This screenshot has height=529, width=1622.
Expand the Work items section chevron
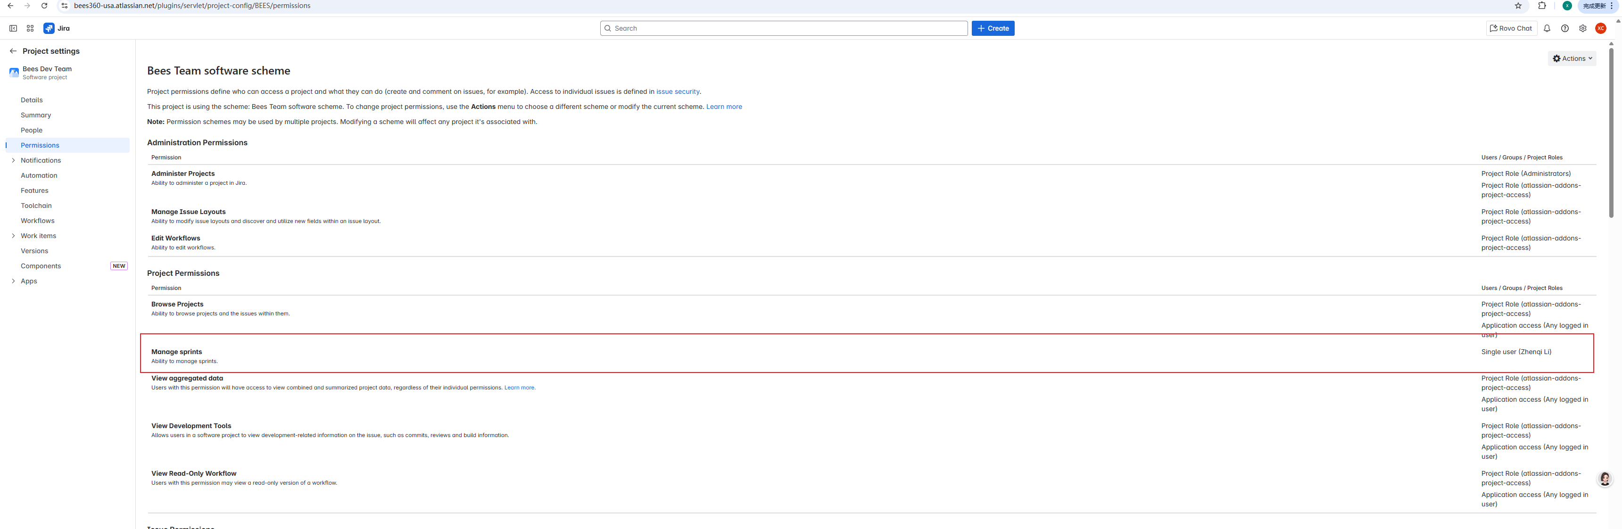pyautogui.click(x=13, y=236)
